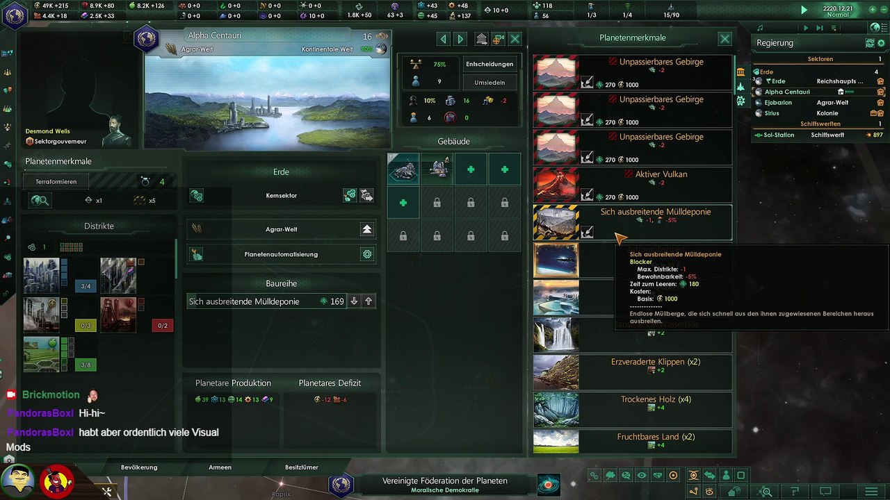
Task: Clear the Aktiver Vulkan blocker
Action: pyautogui.click(x=588, y=195)
